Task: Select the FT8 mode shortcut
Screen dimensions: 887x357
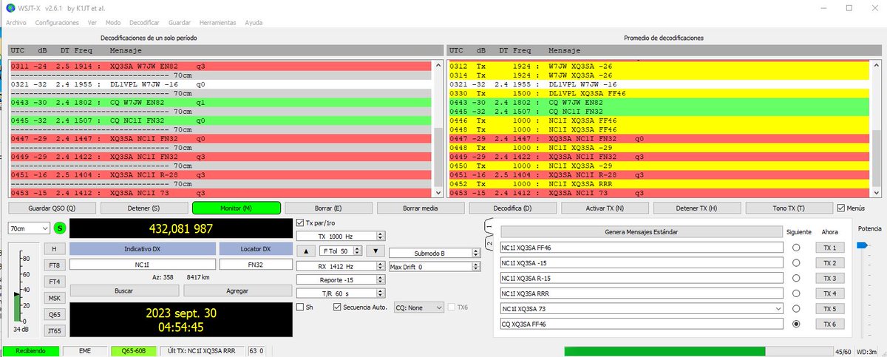Action: 54,265
